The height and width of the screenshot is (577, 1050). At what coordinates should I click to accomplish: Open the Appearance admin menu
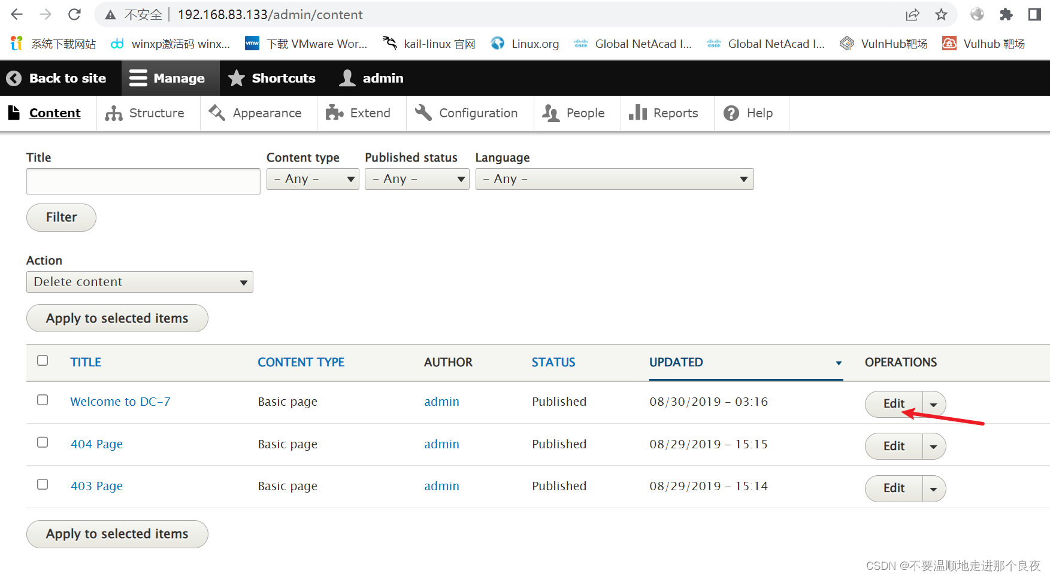[x=255, y=113]
